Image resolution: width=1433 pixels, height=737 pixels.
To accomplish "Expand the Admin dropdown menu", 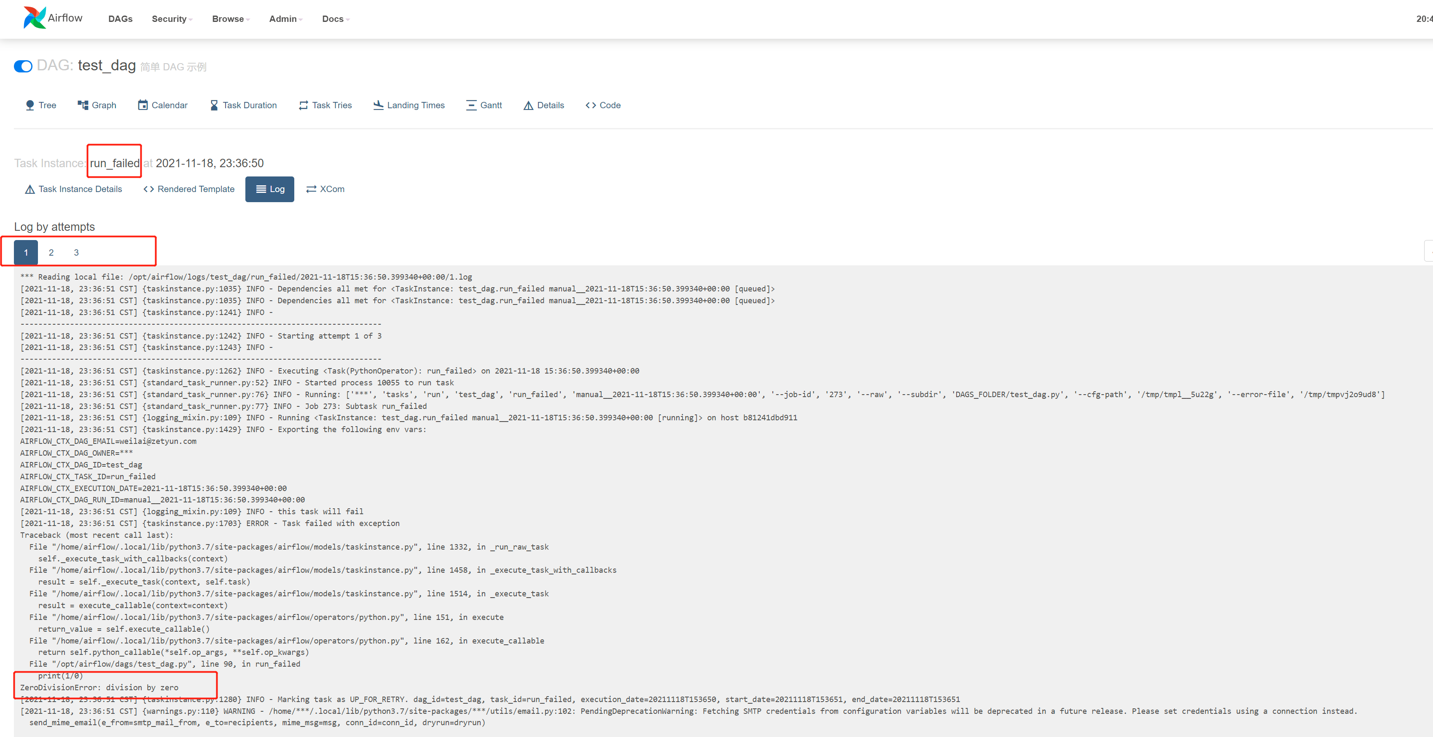I will [x=286, y=19].
